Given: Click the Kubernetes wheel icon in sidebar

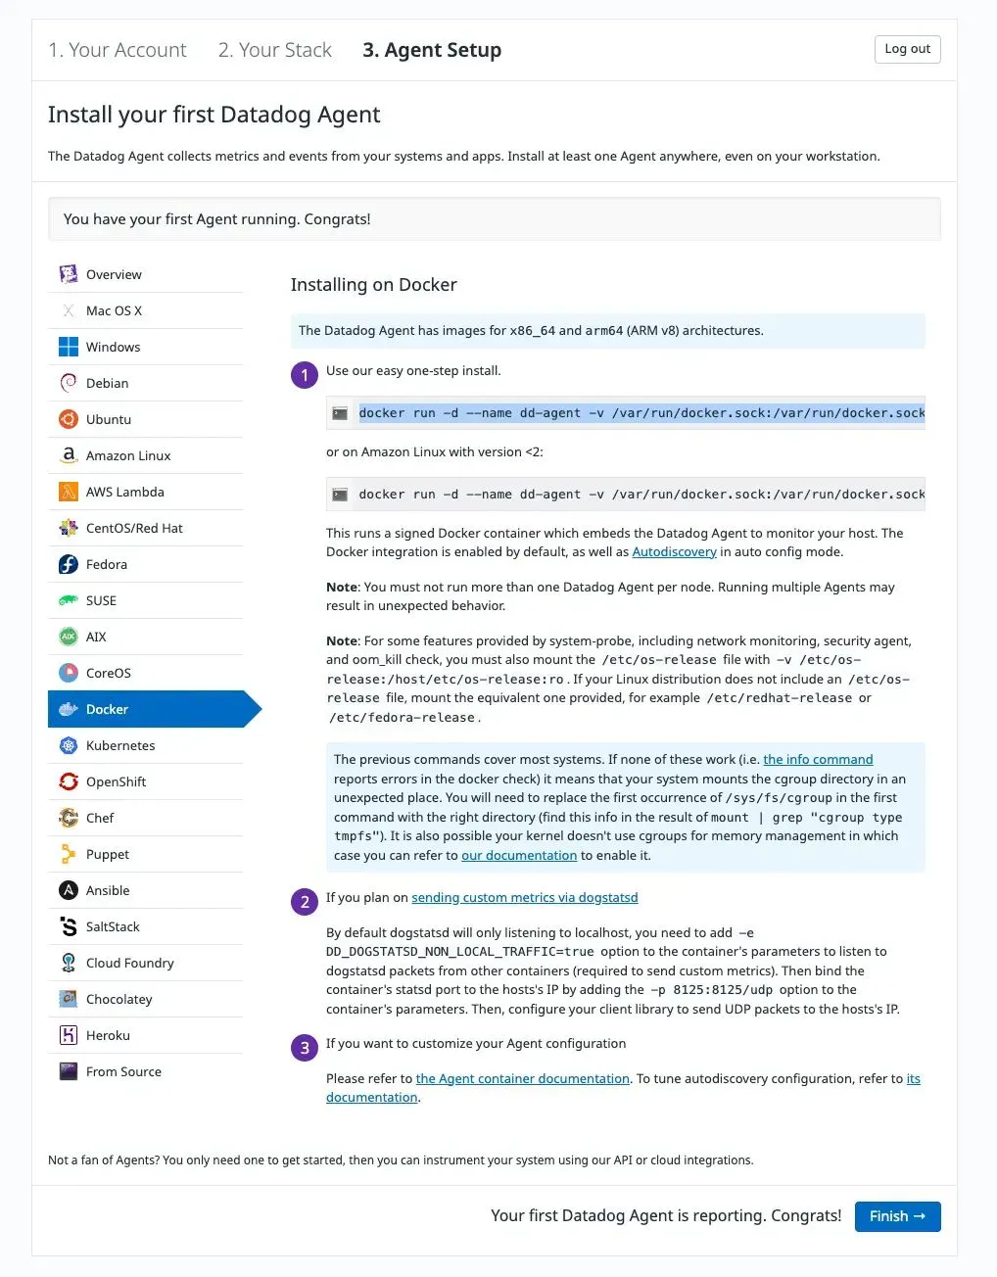Looking at the screenshot, I should (x=69, y=746).
